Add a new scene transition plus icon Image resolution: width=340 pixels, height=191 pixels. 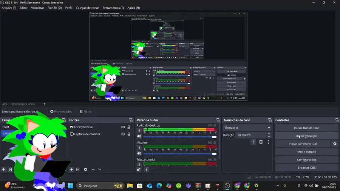tap(253, 142)
